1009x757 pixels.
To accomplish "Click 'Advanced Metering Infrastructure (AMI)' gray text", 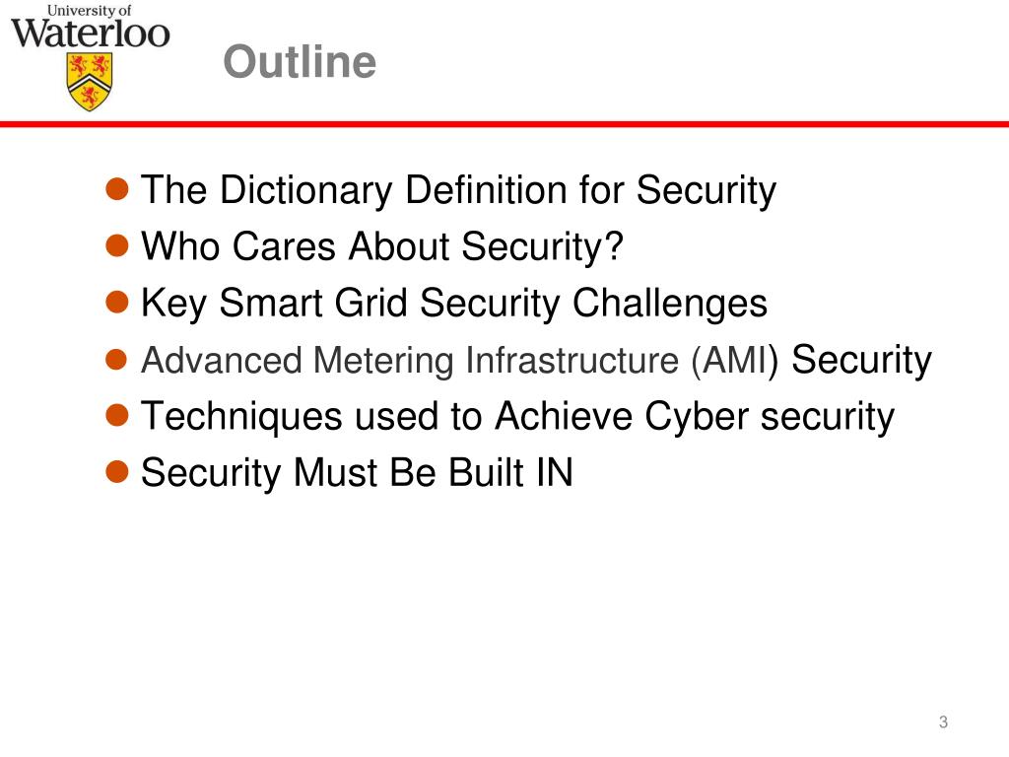I will pyautogui.click(x=460, y=360).
